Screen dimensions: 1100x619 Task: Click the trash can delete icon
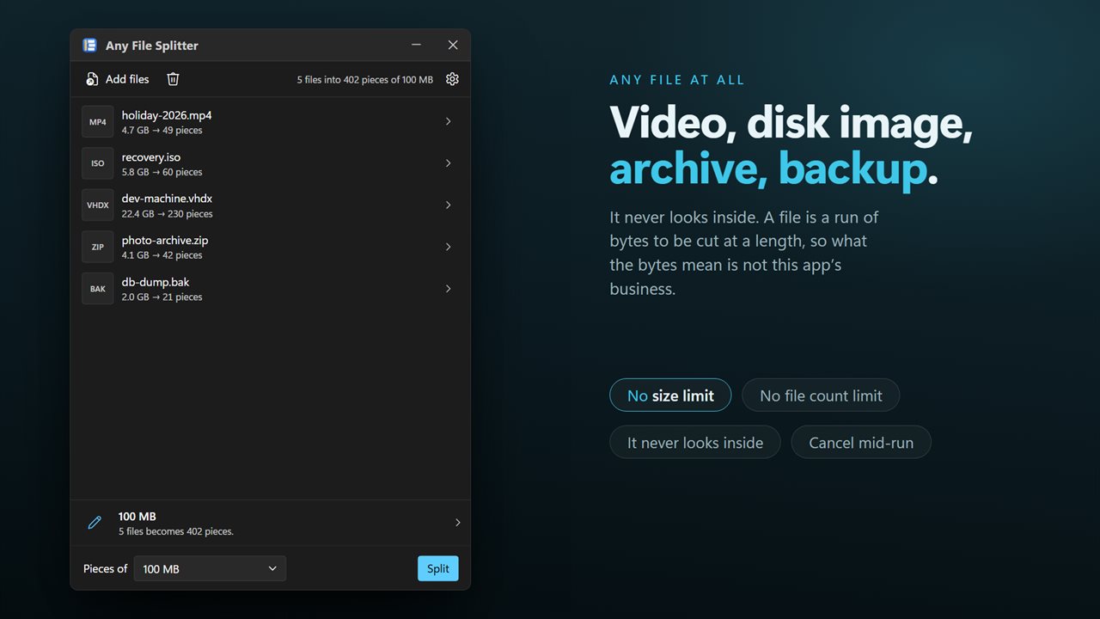tap(173, 79)
